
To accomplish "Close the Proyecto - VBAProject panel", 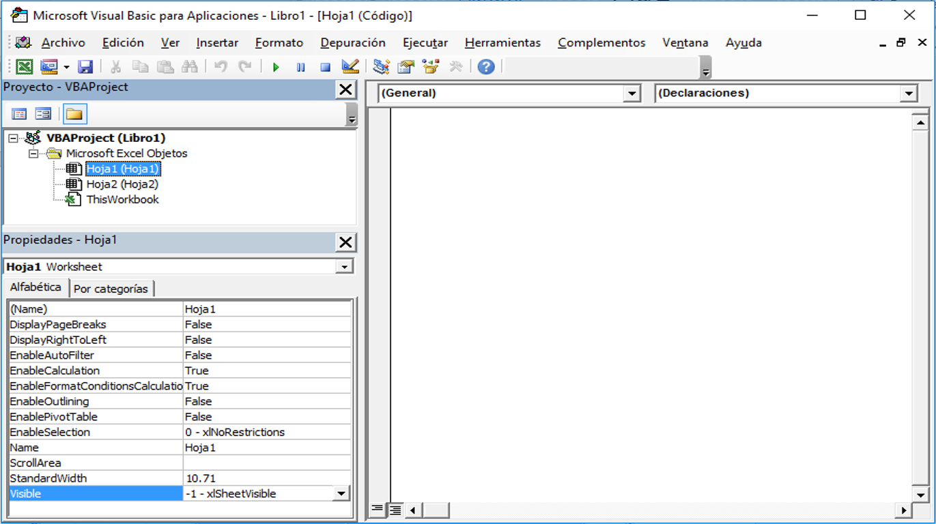I will 346,89.
